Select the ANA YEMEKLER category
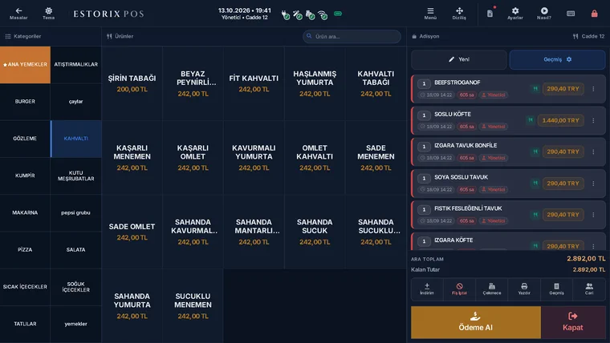The image size is (610, 343). tap(26, 64)
